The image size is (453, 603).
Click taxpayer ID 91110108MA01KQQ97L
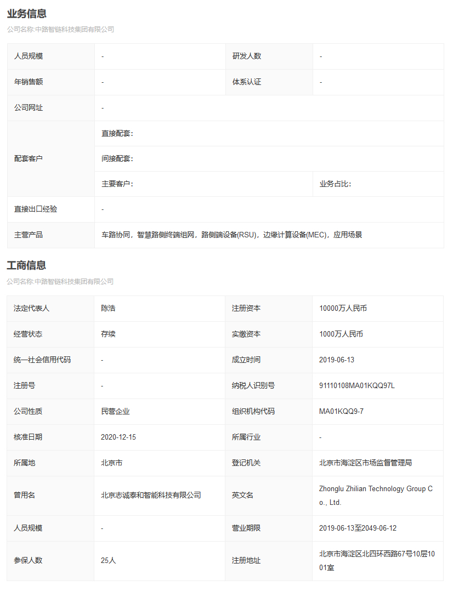tap(357, 386)
